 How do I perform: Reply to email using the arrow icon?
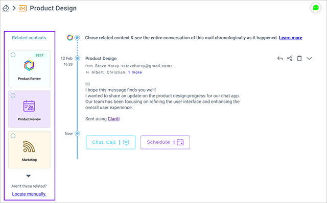280,59
